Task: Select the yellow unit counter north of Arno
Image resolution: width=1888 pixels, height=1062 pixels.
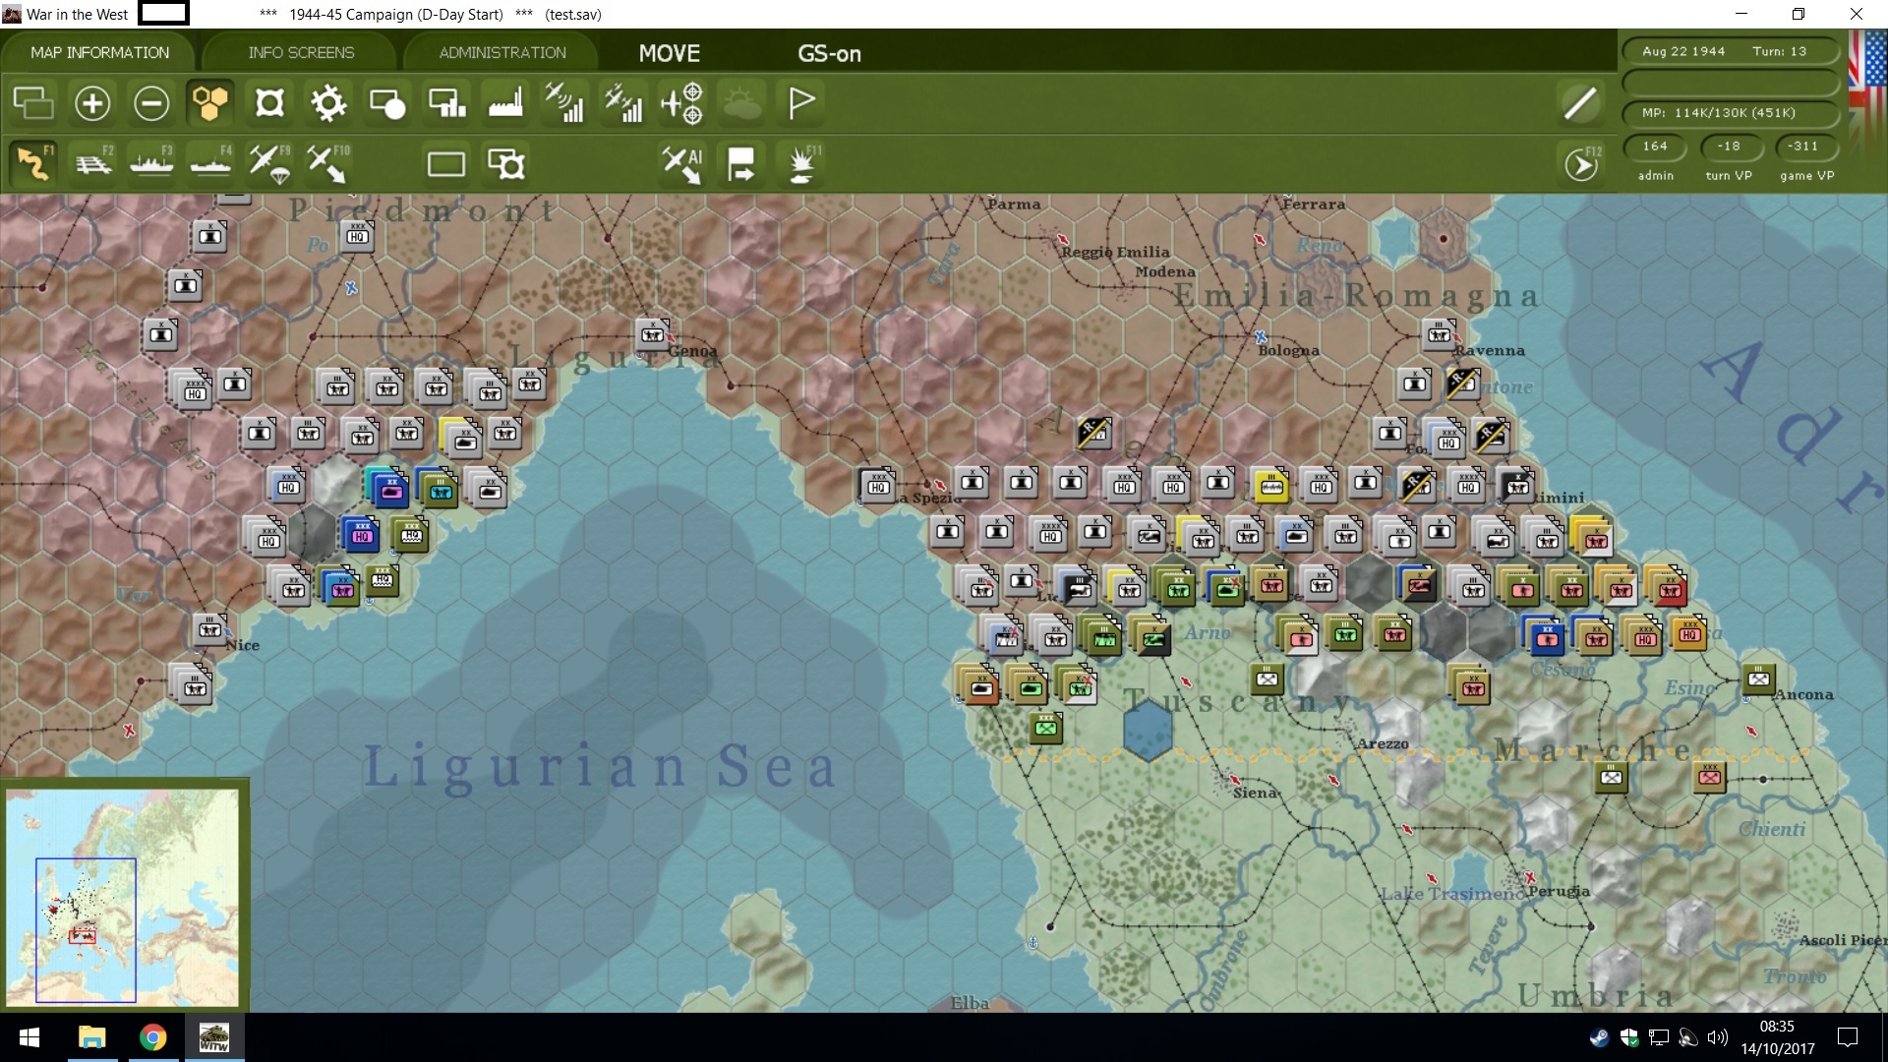Action: point(1270,485)
